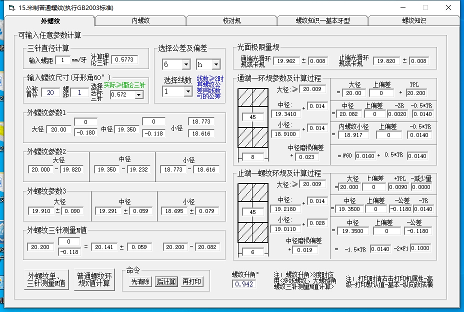Switch to the 内螺纹 tab

140,20
